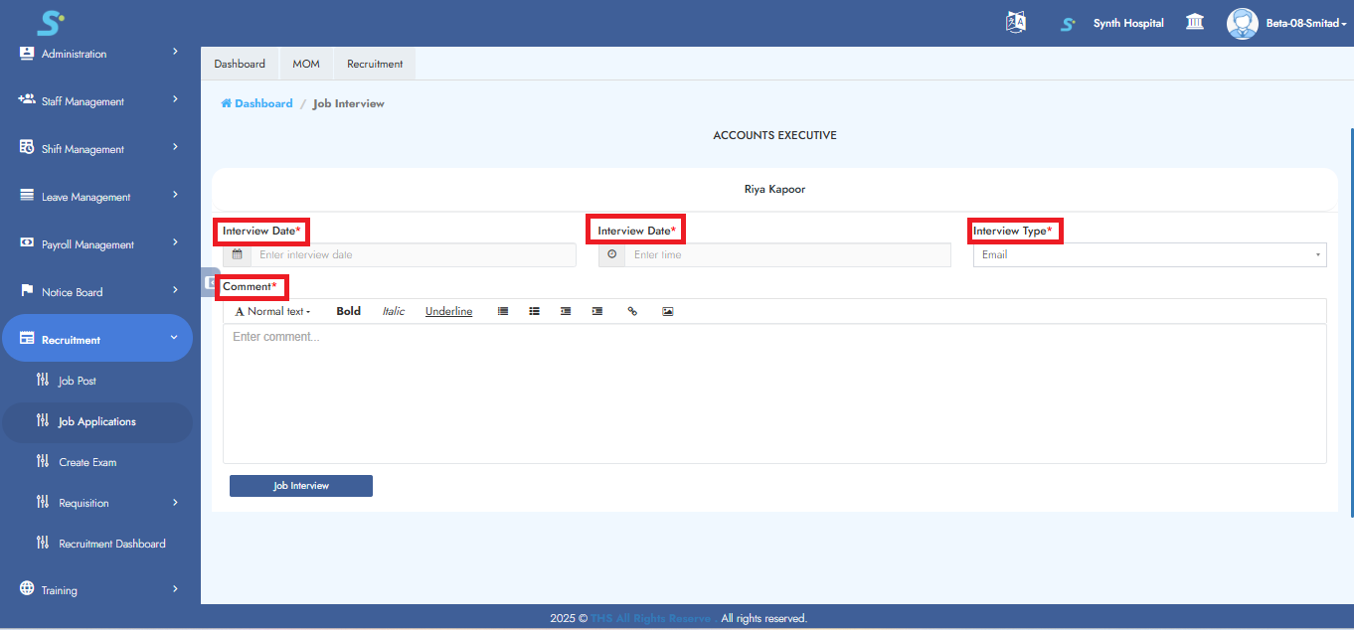
Task: Open the clock picker for interview time
Action: (x=611, y=254)
